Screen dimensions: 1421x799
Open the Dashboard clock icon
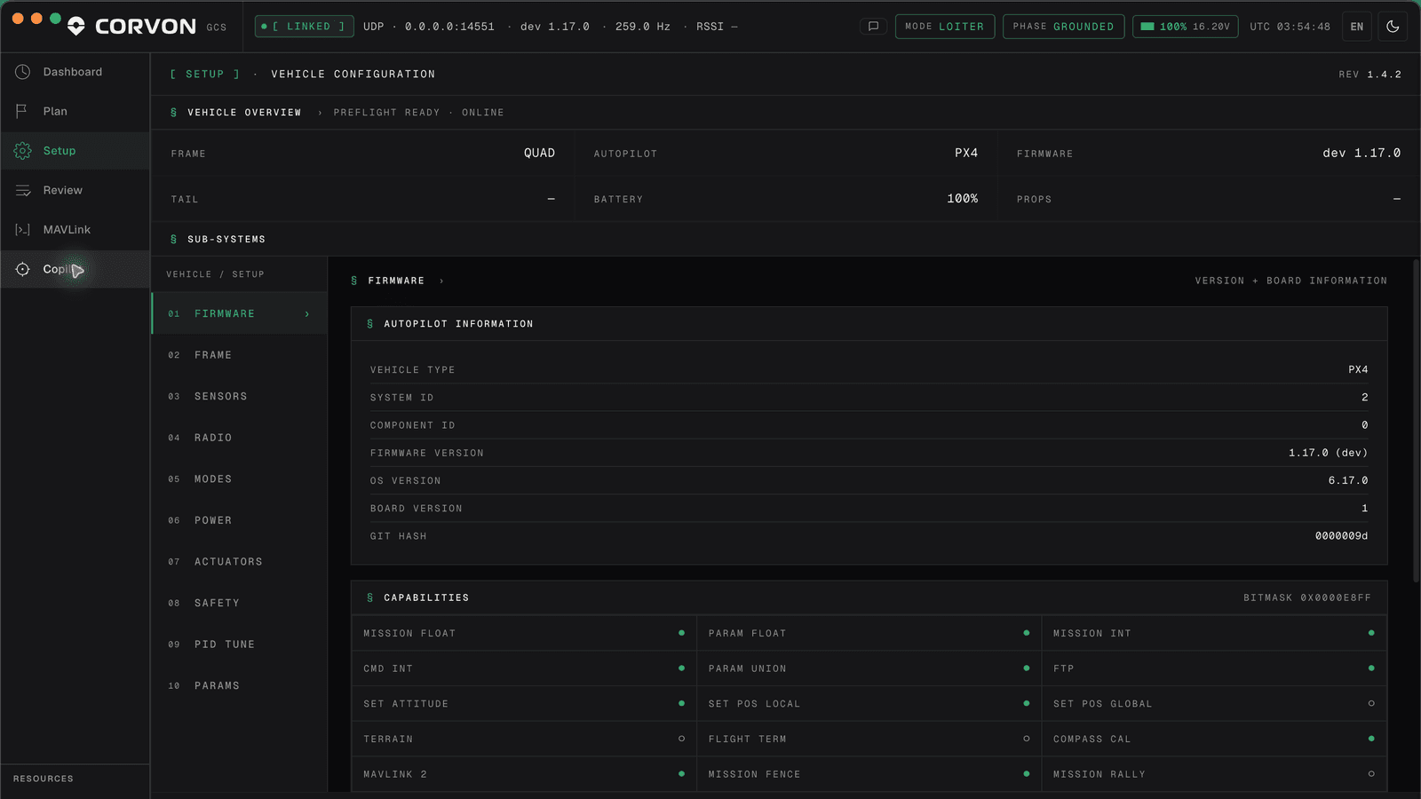tap(23, 72)
